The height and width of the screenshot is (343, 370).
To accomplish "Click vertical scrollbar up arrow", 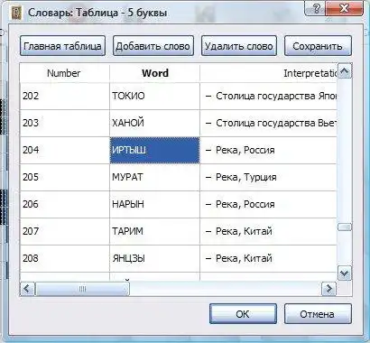I will (x=345, y=71).
